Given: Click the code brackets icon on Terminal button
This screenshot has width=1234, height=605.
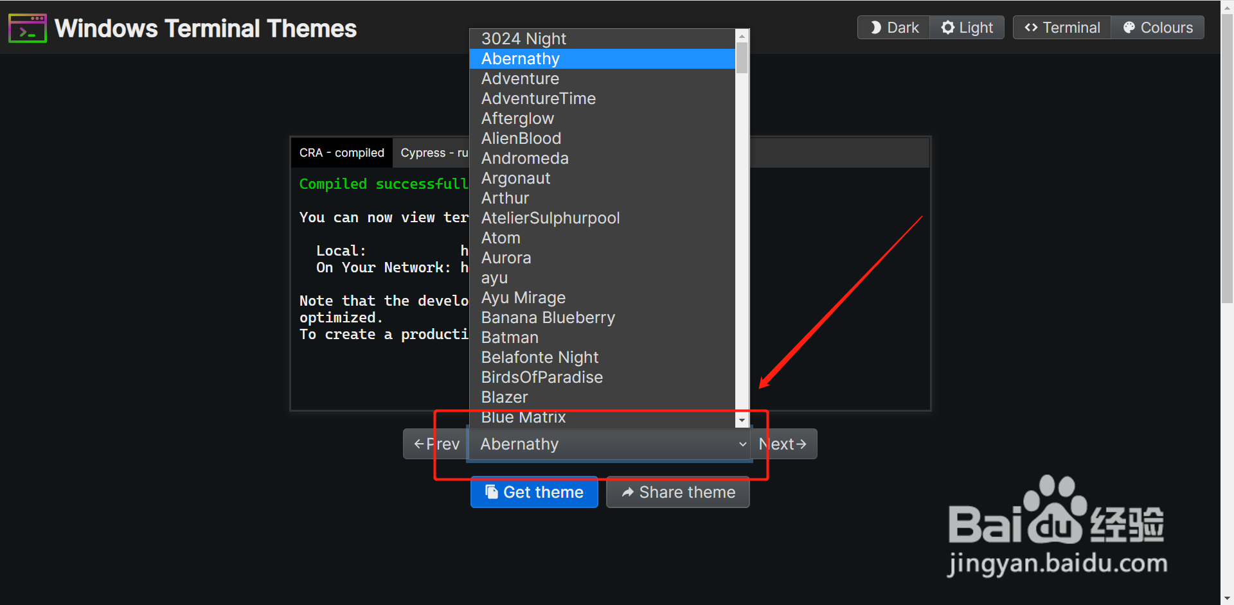Looking at the screenshot, I should (1032, 27).
